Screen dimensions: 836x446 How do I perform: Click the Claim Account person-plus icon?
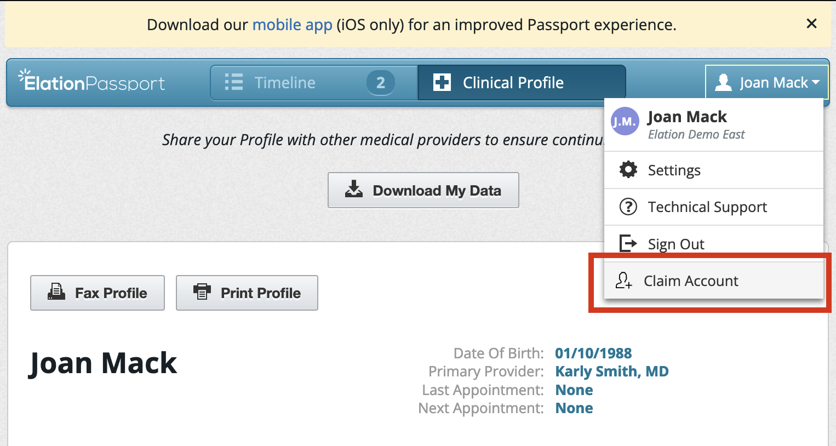click(623, 281)
